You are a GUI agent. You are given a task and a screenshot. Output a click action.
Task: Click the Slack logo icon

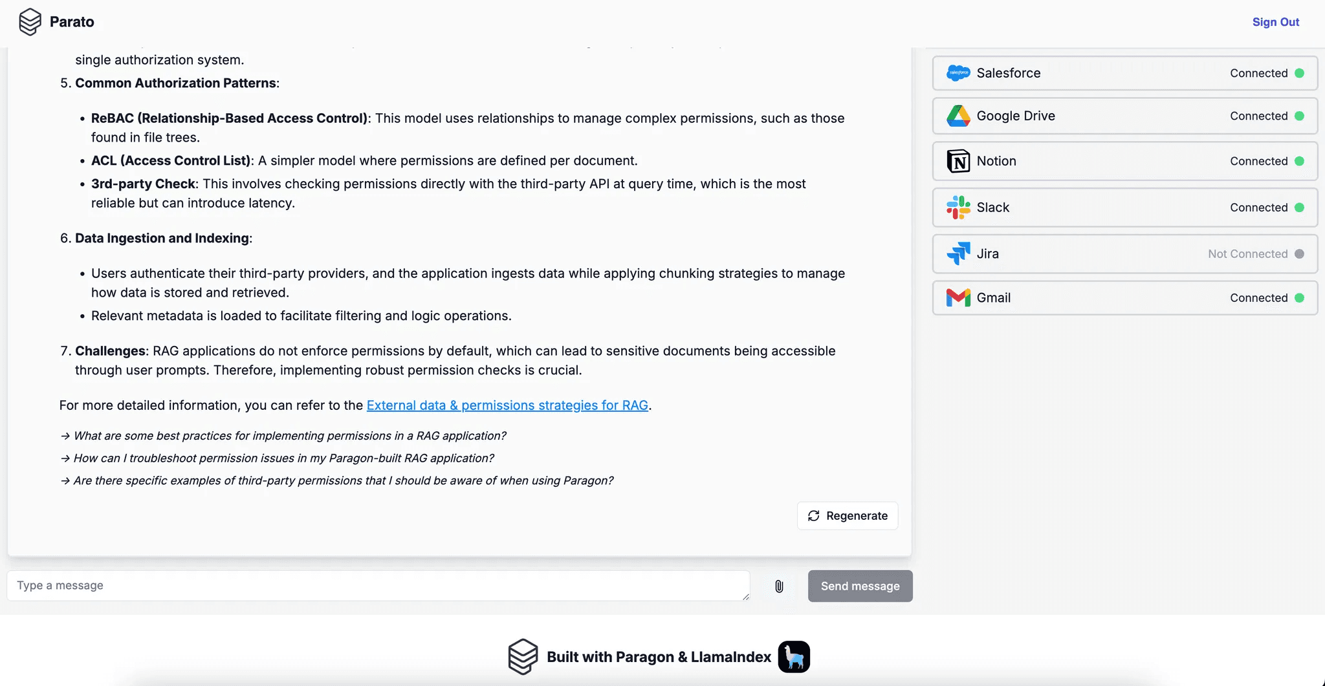[958, 208]
